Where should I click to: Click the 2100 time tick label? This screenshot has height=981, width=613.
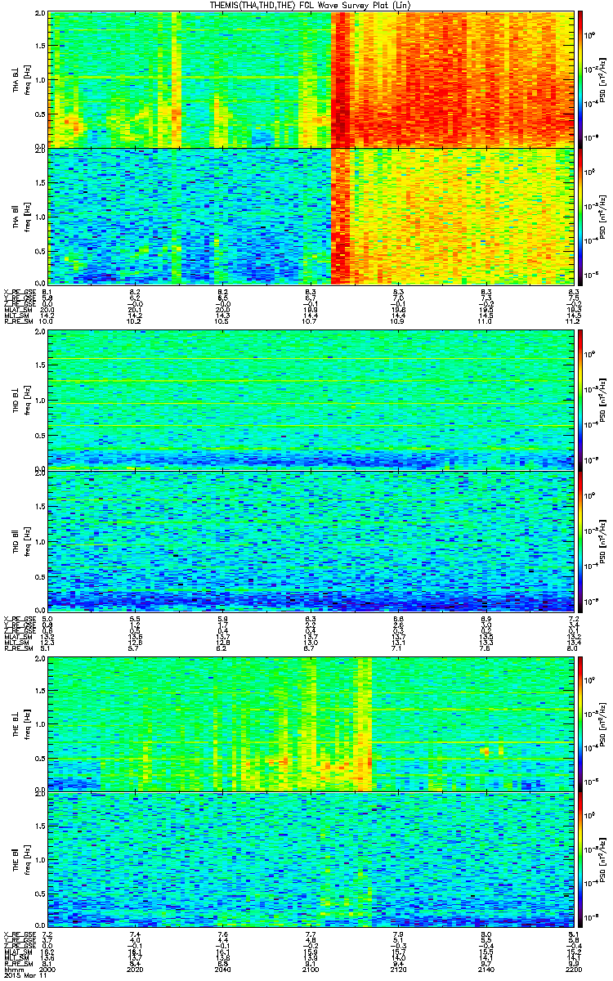[311, 968]
